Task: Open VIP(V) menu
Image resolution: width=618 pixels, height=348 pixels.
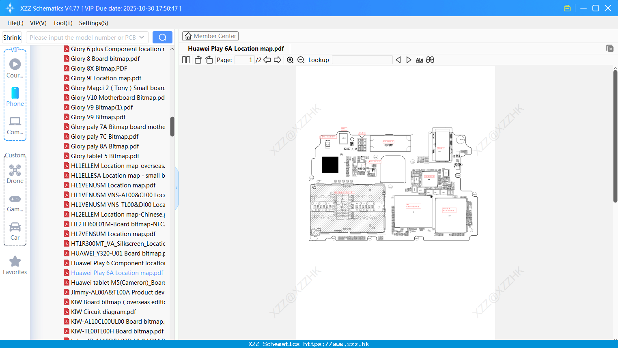Action: click(x=38, y=23)
